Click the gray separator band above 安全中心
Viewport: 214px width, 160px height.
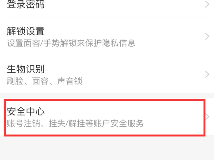tap(107, 95)
